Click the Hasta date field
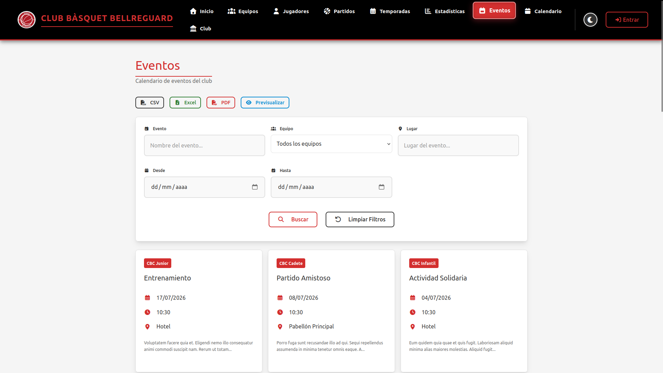 click(331, 187)
